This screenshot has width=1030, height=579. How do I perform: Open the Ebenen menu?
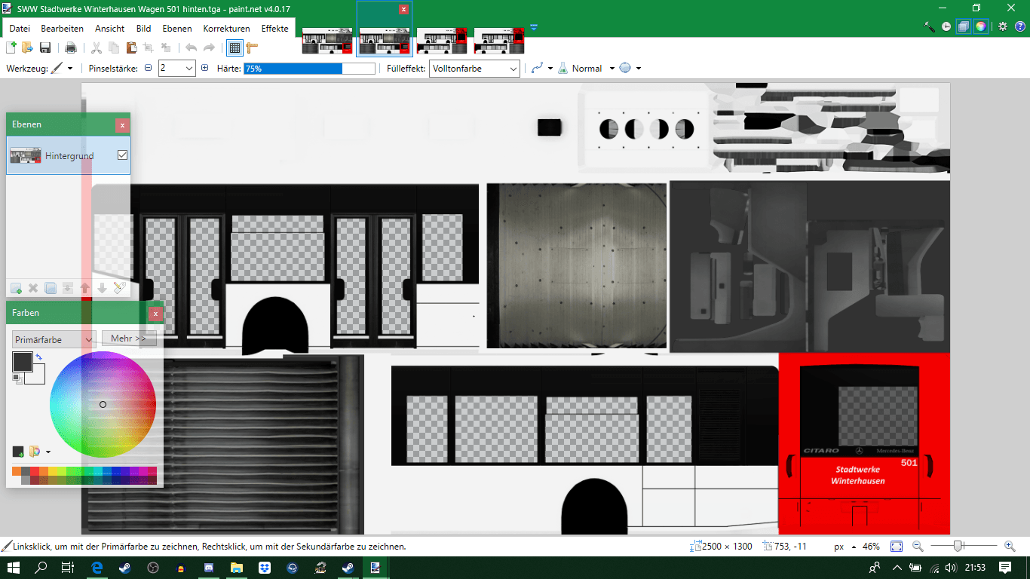177,29
